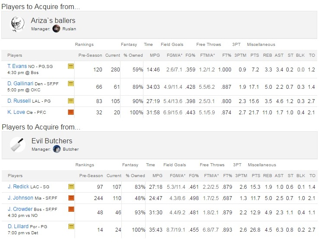This screenshot has height=252, width=335.
Task: Open the yellow note icon beside T. Evans
Action: click(x=71, y=66)
